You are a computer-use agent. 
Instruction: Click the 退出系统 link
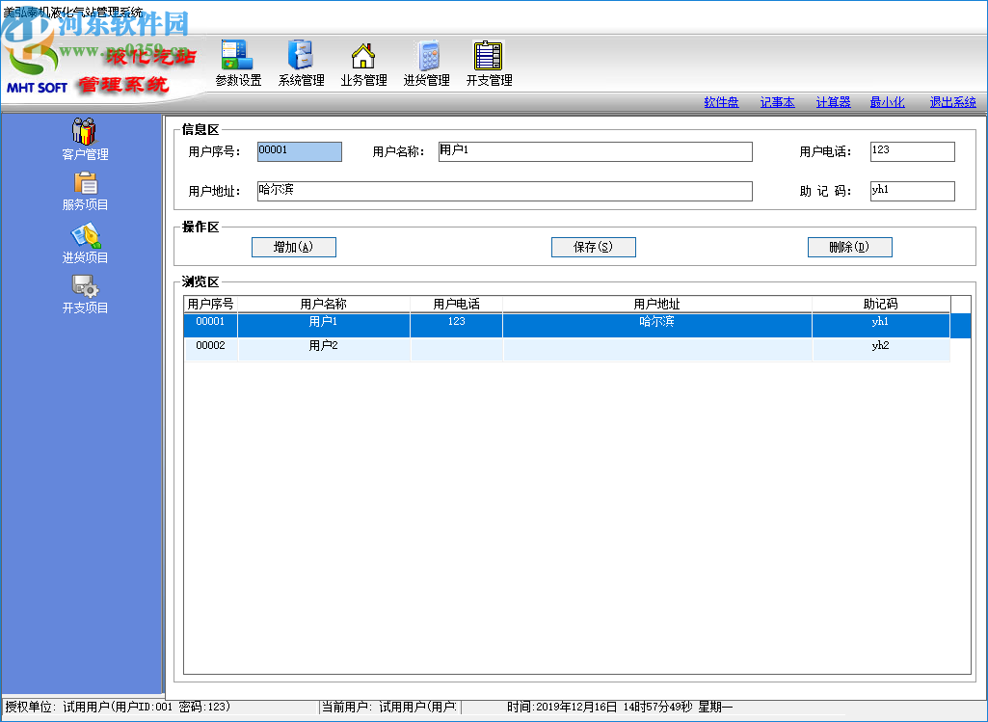coord(952,102)
